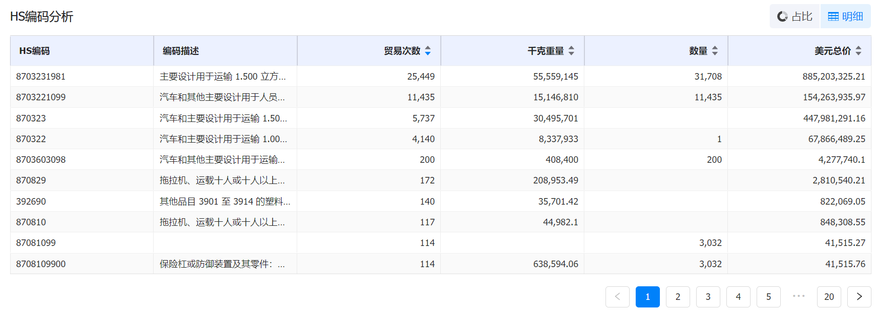Click HS编码 column header
Viewport: 879px width, 312px height.
click(x=34, y=51)
